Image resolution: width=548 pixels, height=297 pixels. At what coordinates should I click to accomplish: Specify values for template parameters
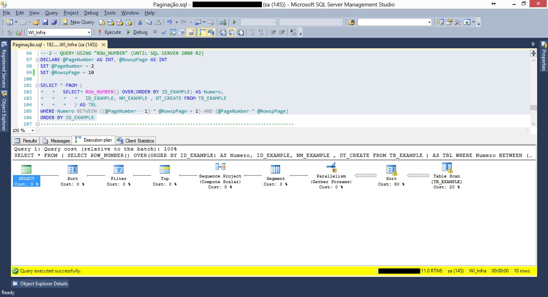point(293,32)
